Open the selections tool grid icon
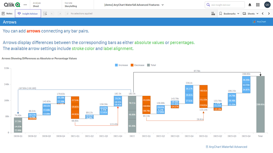The image size is (273, 153). coord(213,14)
